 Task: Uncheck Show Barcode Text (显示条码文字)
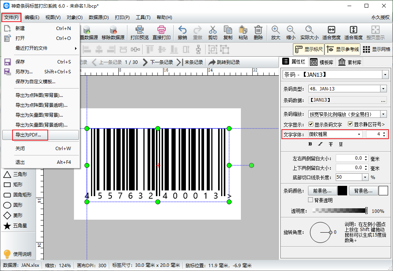click(311, 124)
